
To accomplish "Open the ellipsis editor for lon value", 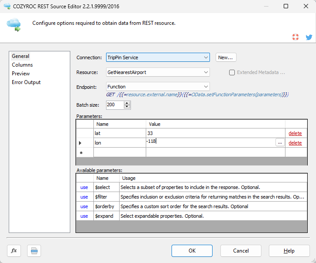I will pos(280,143).
